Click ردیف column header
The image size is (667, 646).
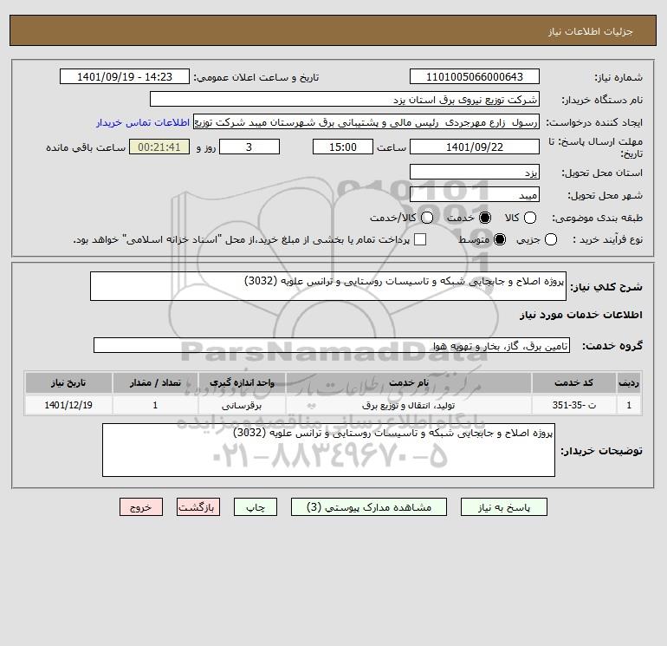click(629, 382)
